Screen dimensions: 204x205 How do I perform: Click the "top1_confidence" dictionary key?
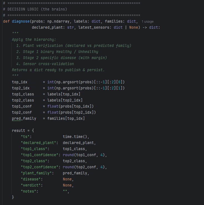(x=40, y=155)
